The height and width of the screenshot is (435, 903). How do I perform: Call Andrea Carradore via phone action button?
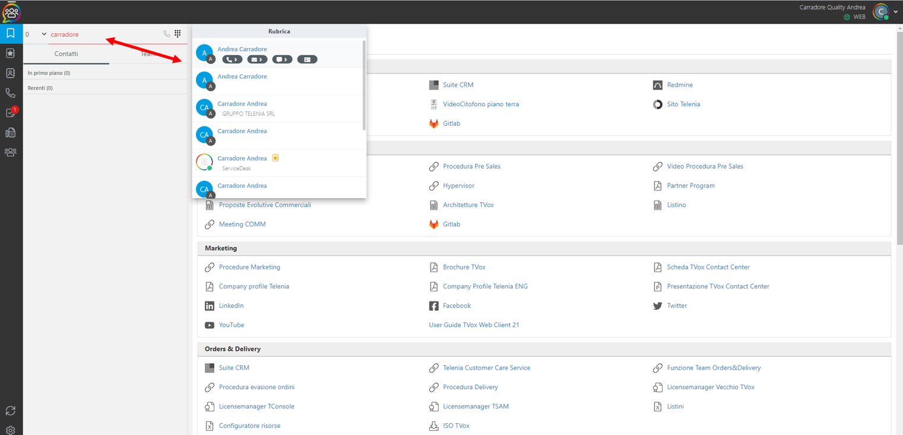(x=232, y=59)
